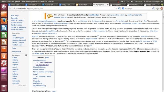Open the system gear menu in top panel
This screenshot has height=92, width=164.
(x=162, y=2)
